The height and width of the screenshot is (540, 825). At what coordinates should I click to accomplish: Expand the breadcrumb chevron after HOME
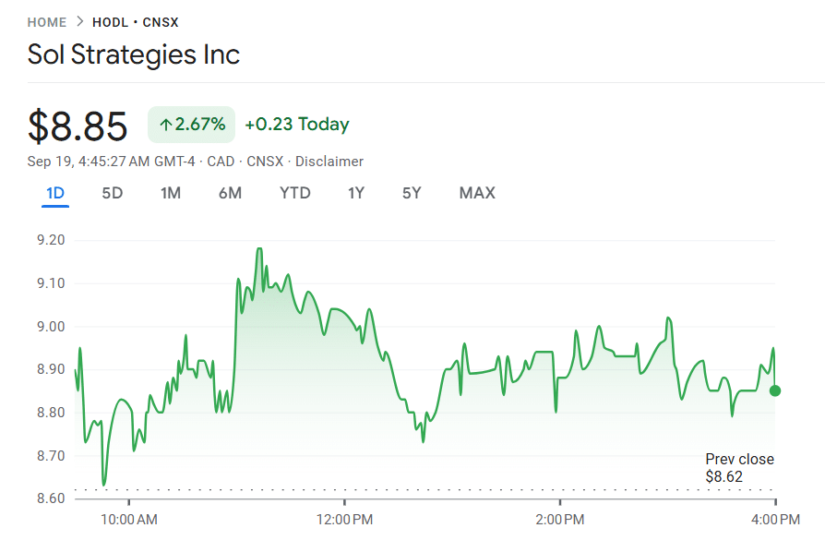point(78,21)
